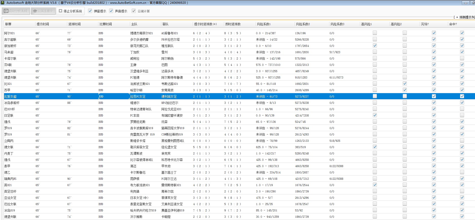The height and width of the screenshot is (220, 475).
Task: Minimize the Autobetsoft window
Action: pos(466,3)
